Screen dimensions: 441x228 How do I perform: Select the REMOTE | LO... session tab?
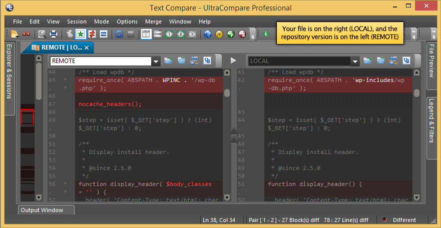tap(57, 47)
